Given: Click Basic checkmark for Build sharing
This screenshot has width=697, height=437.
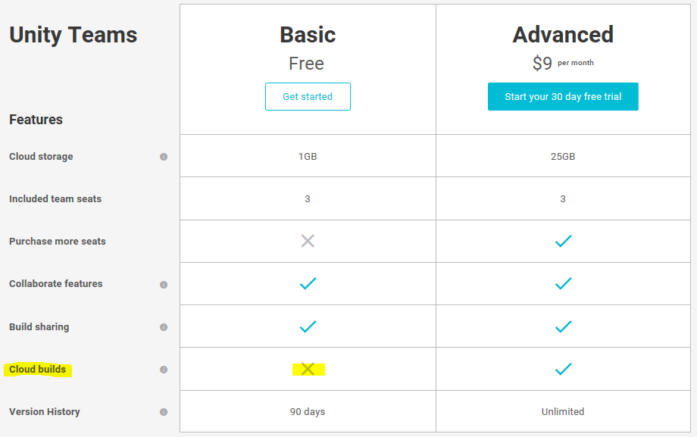Looking at the screenshot, I should tap(308, 327).
